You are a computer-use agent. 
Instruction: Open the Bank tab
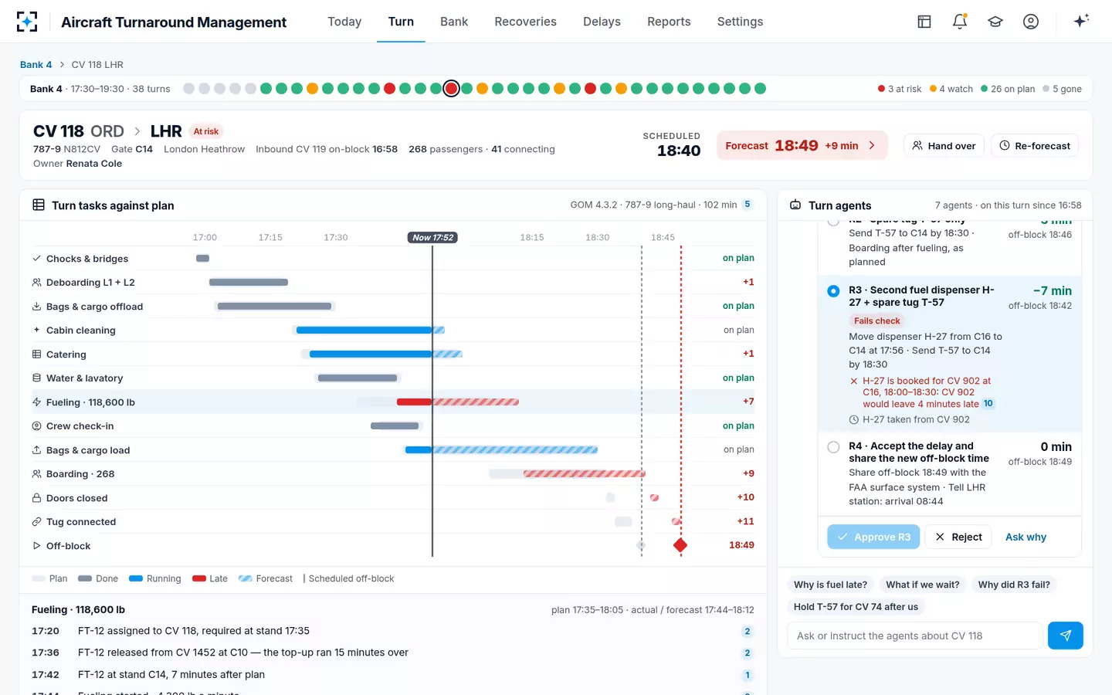pos(454,22)
